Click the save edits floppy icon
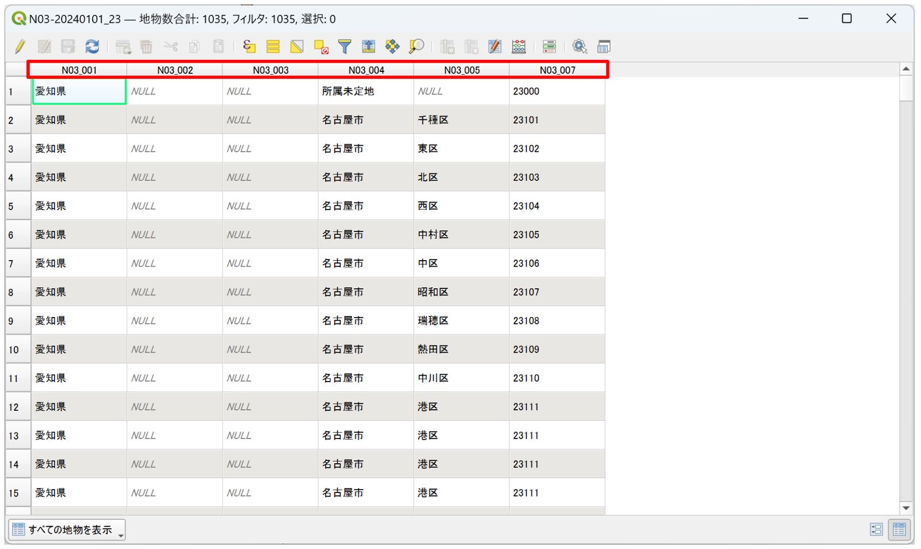This screenshot has width=921, height=549. (x=68, y=47)
